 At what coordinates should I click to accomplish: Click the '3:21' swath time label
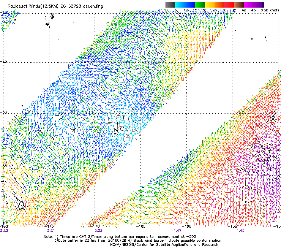coord(51,231)
